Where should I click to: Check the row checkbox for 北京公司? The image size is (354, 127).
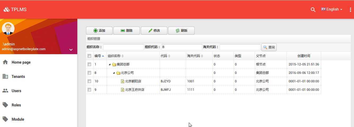coord(89,73)
